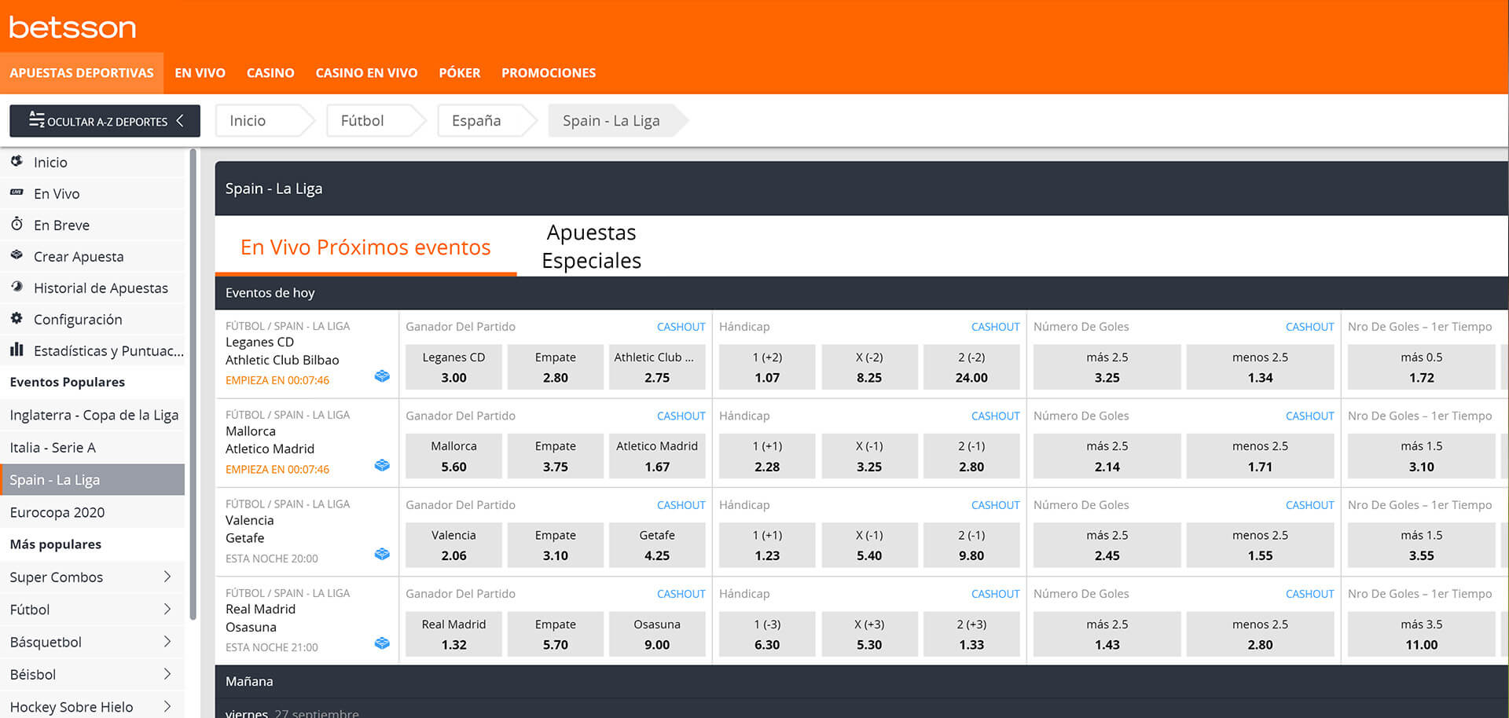Expand the Hockey Sobre Hielo category
The width and height of the screenshot is (1509, 718).
click(167, 706)
